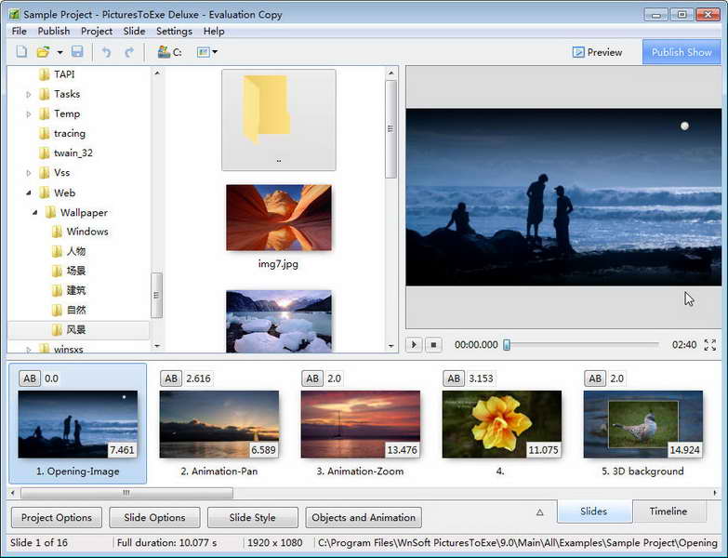Click the AB transition icon of slide 3
The height and width of the screenshot is (558, 728).
[x=312, y=379]
